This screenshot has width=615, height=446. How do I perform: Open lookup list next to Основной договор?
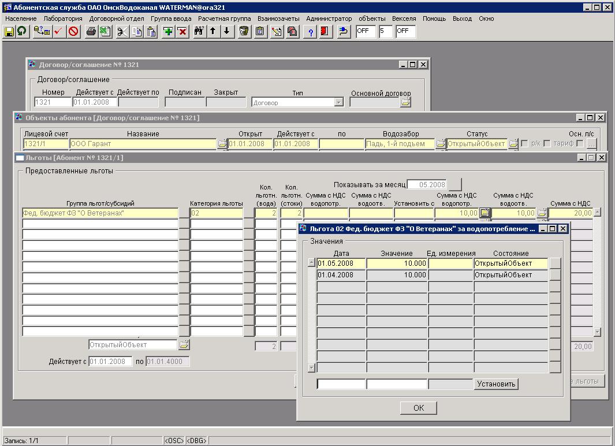[406, 103]
